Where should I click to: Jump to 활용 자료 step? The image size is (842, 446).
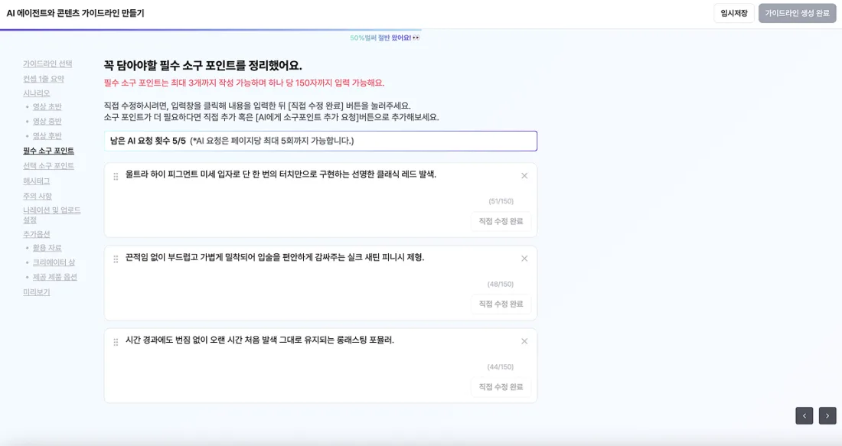(47, 248)
